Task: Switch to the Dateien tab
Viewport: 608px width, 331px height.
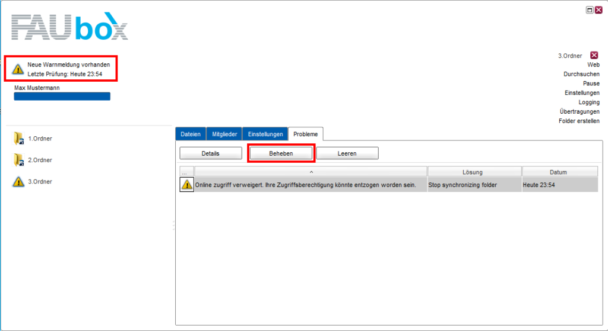Action: tap(191, 134)
